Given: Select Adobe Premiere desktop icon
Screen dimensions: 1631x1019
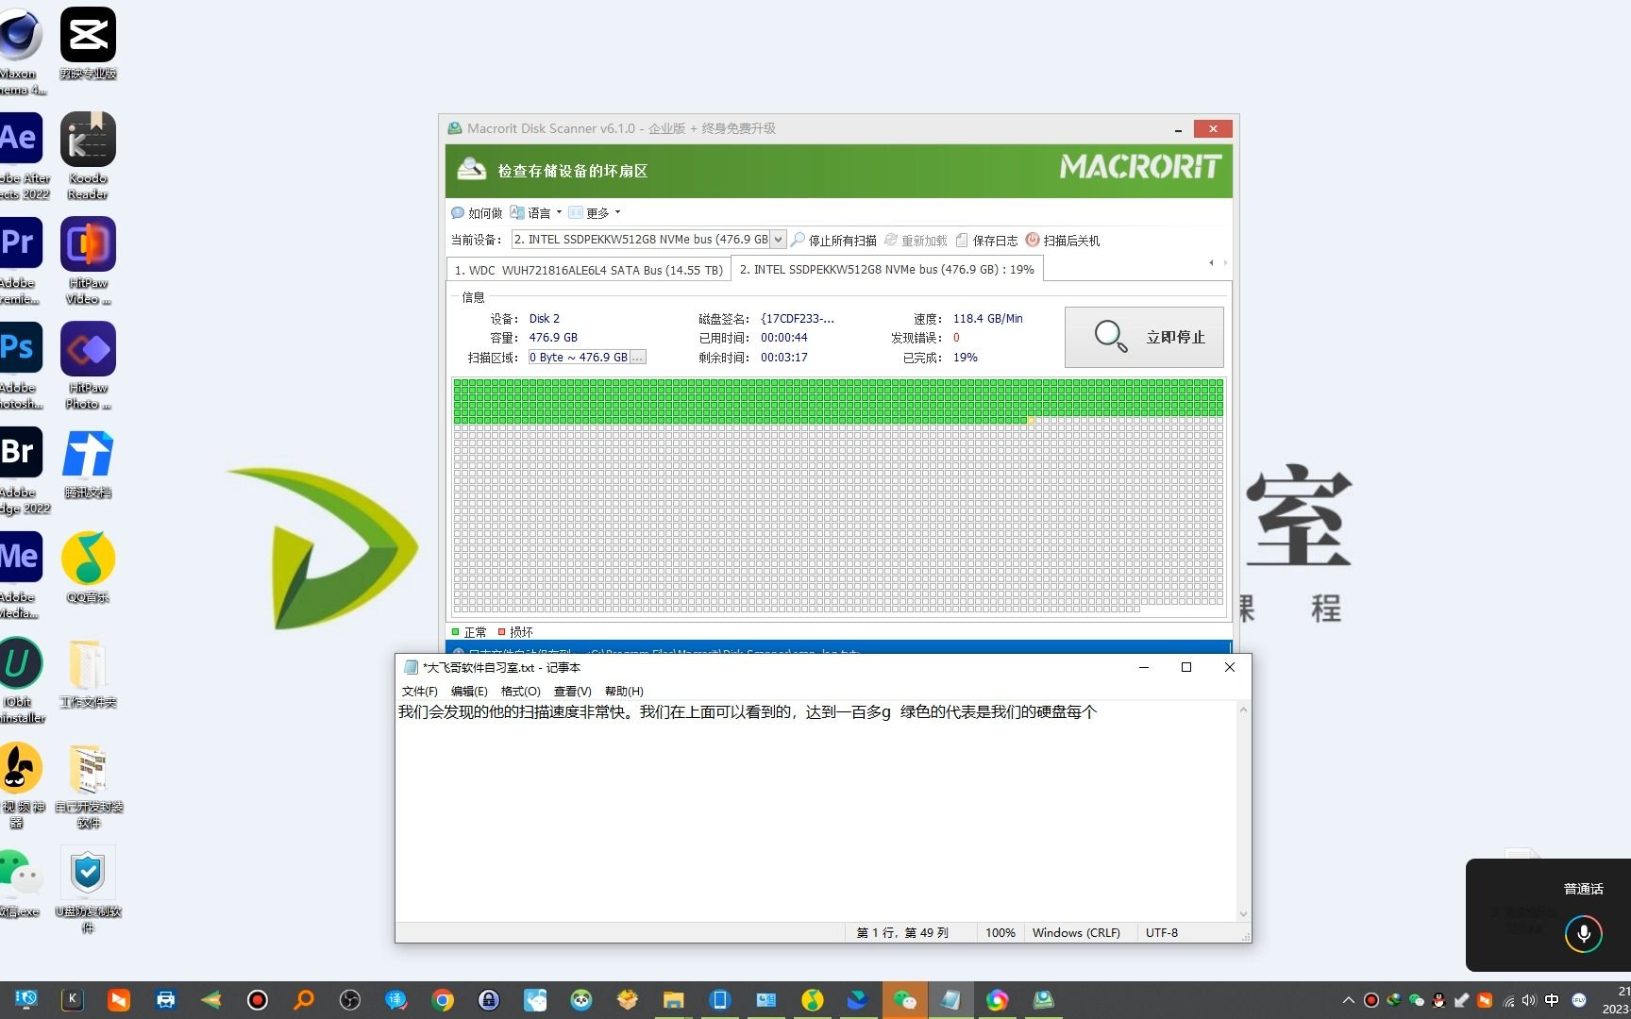Looking at the screenshot, I should [21, 261].
